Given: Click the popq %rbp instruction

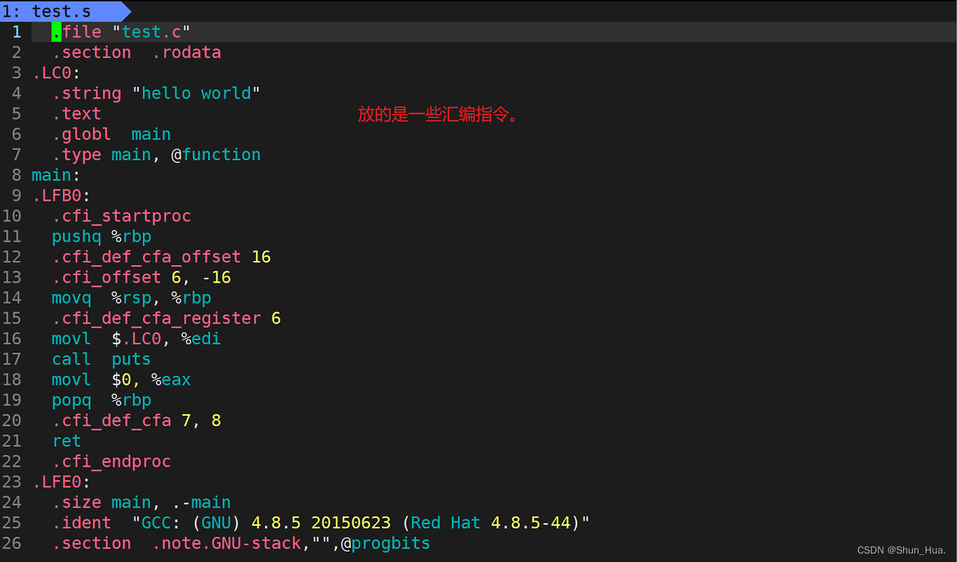Looking at the screenshot, I should tap(102, 400).
